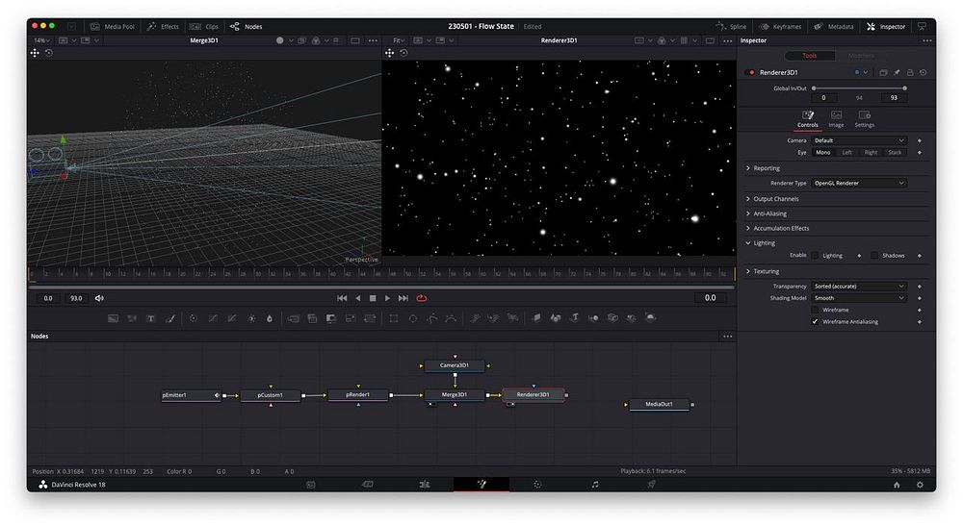This screenshot has width=963, height=527.
Task: Switch to the Settings tab
Action: click(864, 118)
